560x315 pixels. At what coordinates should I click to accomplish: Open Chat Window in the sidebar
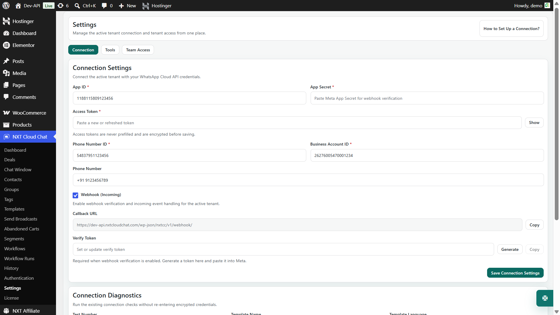click(x=18, y=169)
